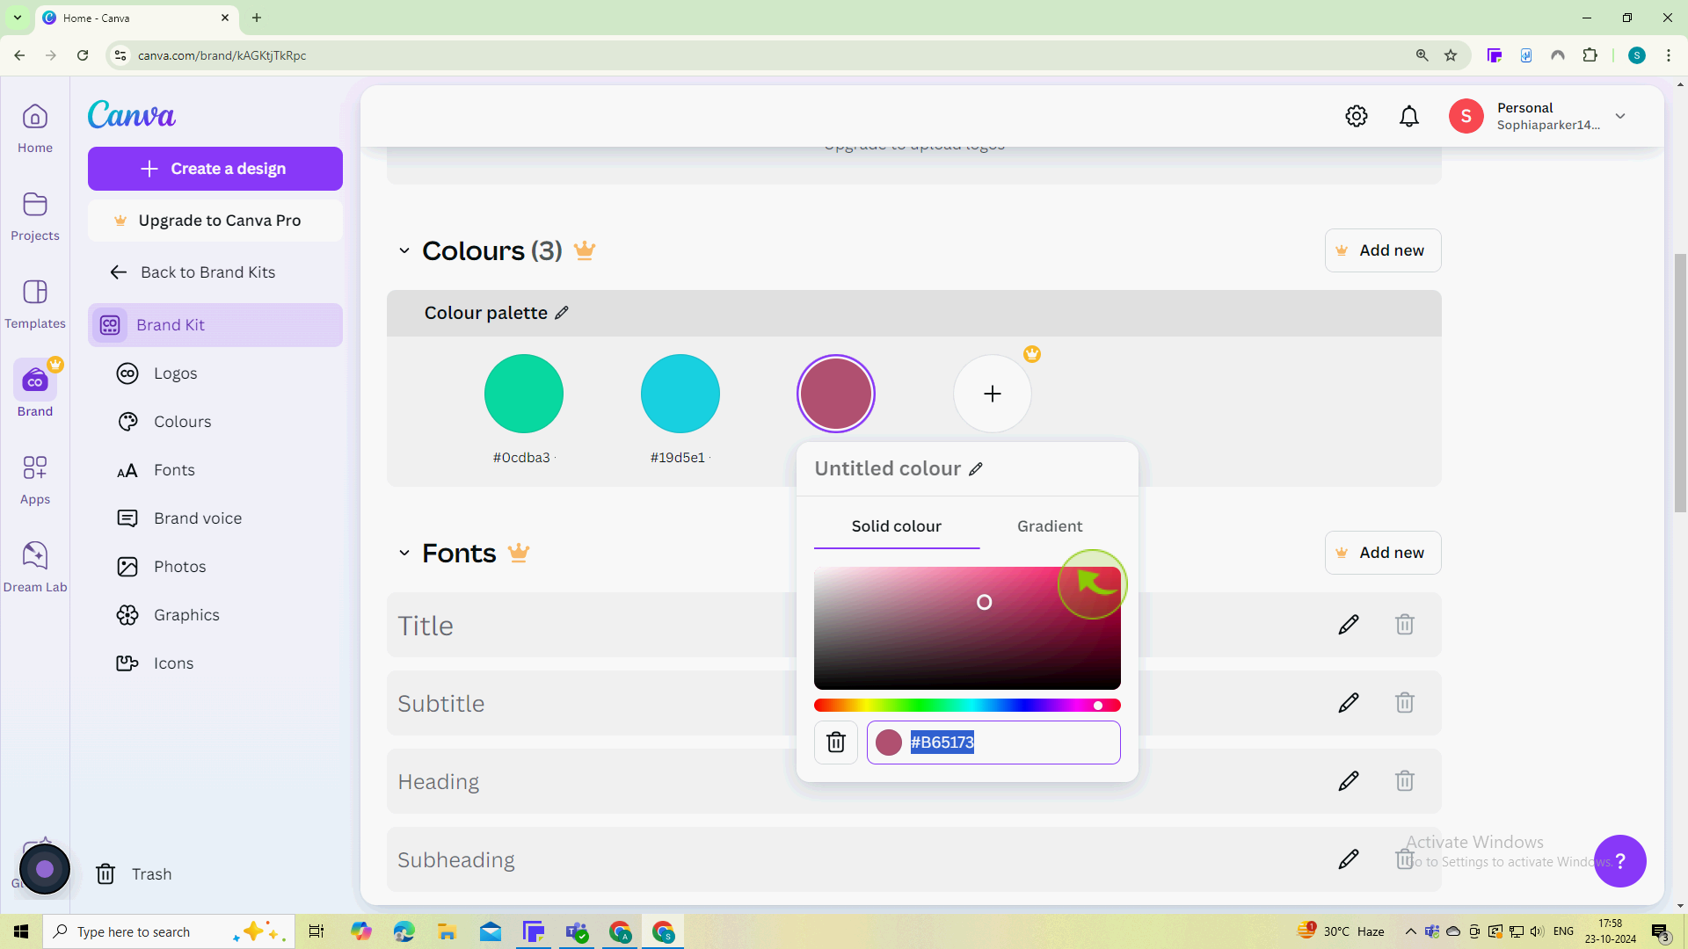Click the Graphics section icon
Viewport: 1688px width, 949px height.
(127, 615)
